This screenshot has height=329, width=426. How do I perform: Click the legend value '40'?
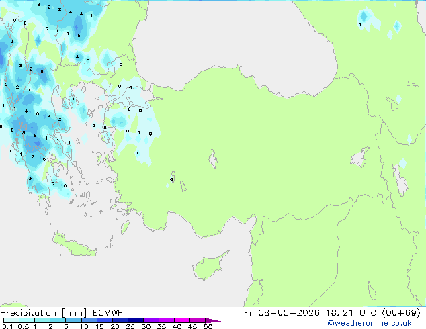[177, 326]
